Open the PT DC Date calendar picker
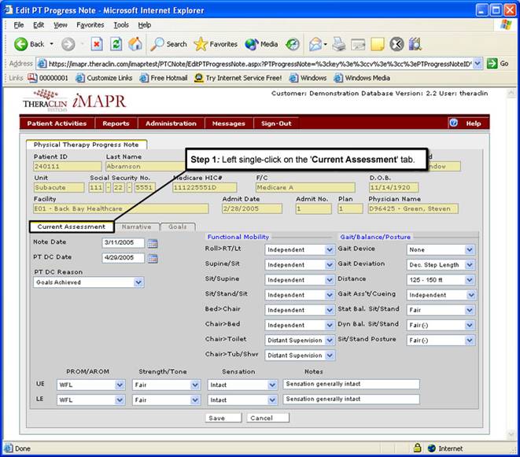Viewport: 520px width, 457px height. point(153,258)
